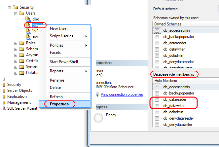
Task: Click the Server Objects folder icon
Action: coord(4,91)
